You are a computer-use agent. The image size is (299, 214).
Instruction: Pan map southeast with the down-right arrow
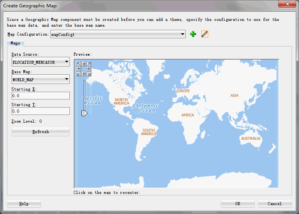point(89,74)
